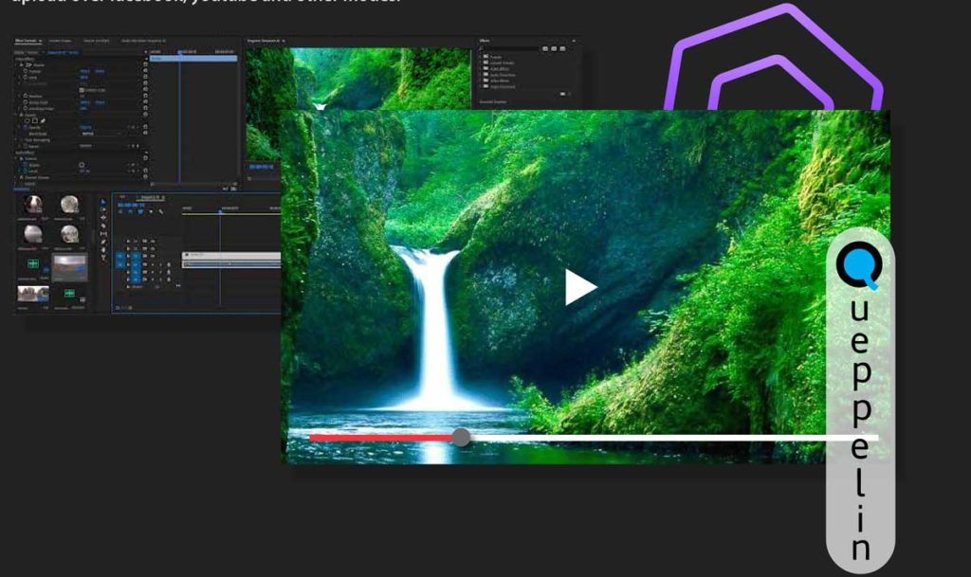This screenshot has height=577, width=971.
Task: Select the ellipse mask icon under Opacity
Action: (27, 120)
